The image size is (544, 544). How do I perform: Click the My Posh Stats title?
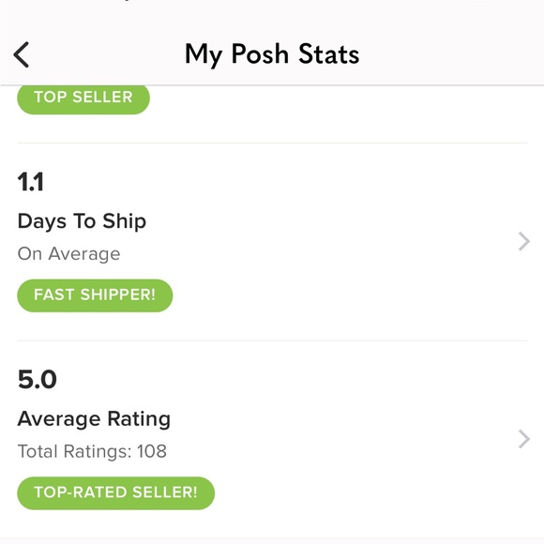(272, 54)
